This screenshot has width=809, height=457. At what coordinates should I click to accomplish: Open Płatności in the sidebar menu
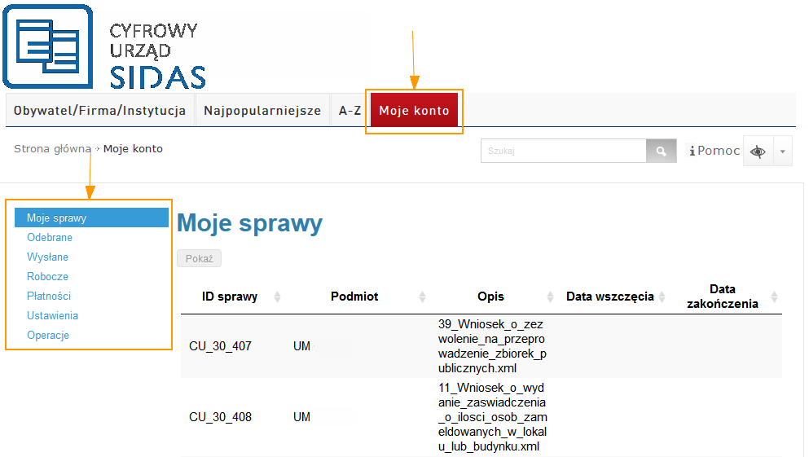49,297
